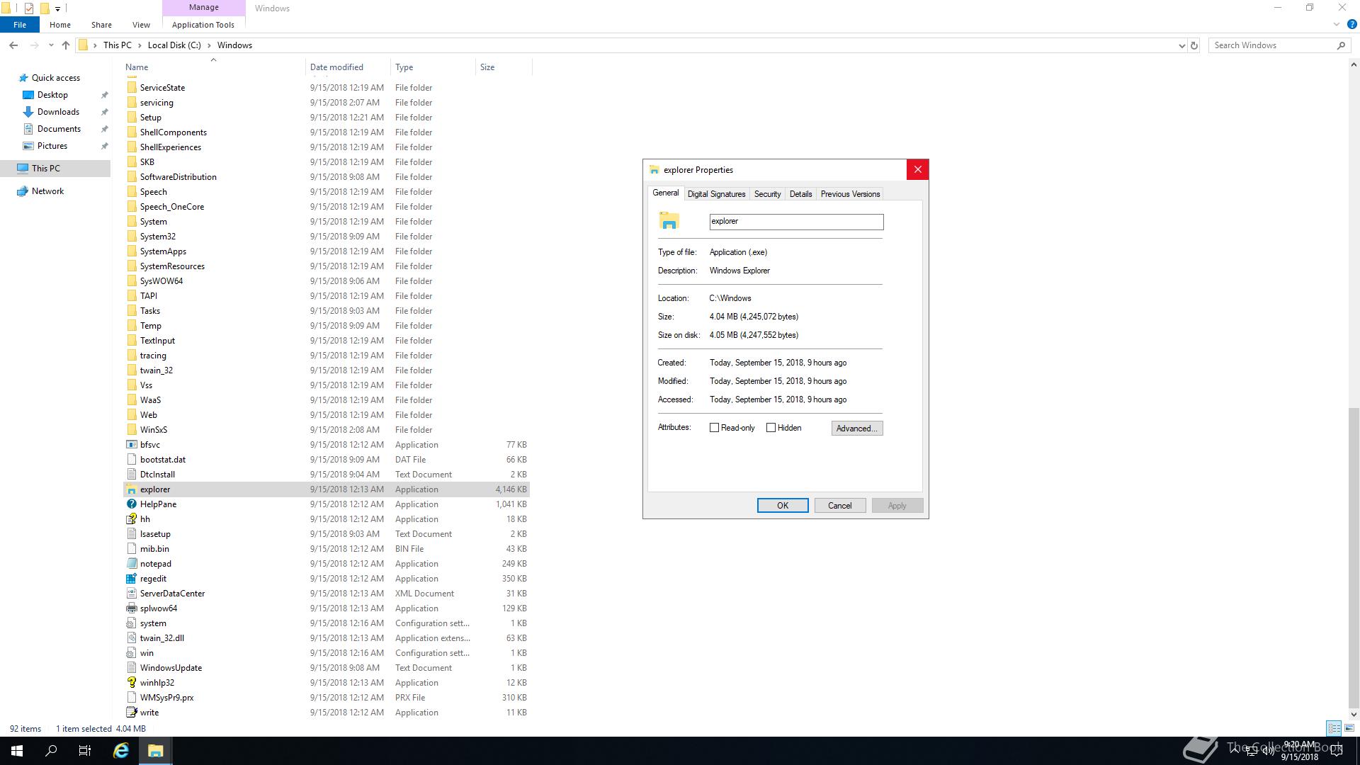Open the File menu

click(x=20, y=25)
